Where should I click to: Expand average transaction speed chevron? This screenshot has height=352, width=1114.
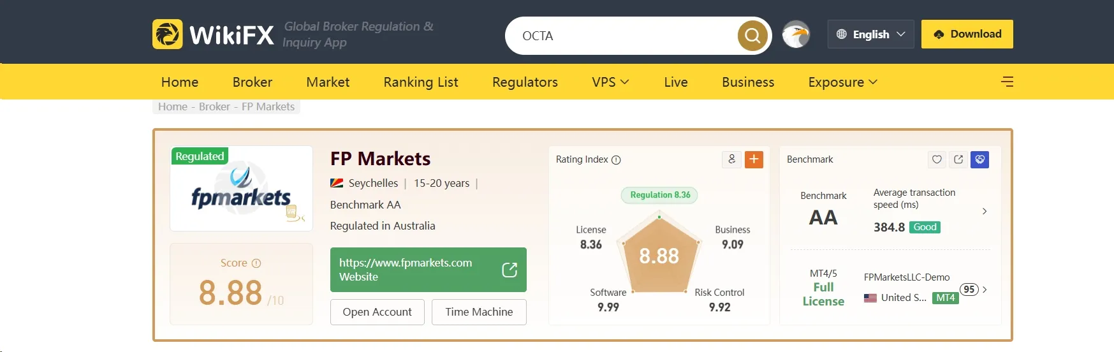(985, 211)
